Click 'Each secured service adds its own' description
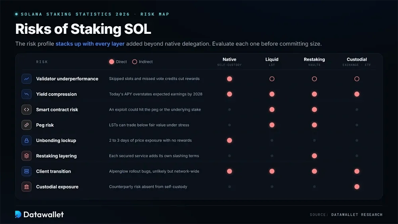Image resolution: width=398 pixels, height=224 pixels. click(154, 156)
